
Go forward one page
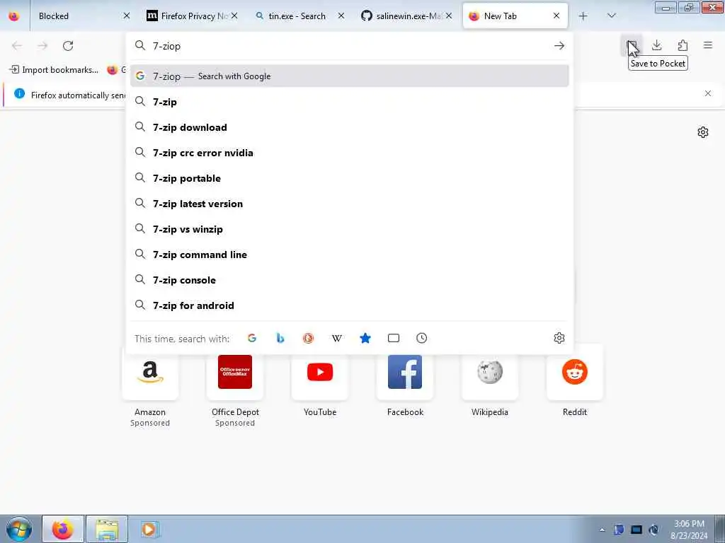point(42,46)
